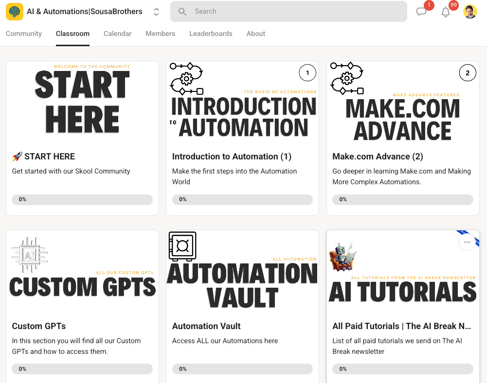
Task: Open the About tab
Action: click(x=256, y=34)
